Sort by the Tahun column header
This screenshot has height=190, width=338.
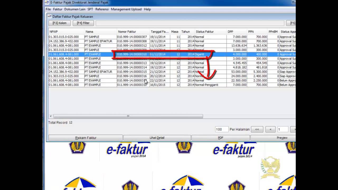point(187,32)
